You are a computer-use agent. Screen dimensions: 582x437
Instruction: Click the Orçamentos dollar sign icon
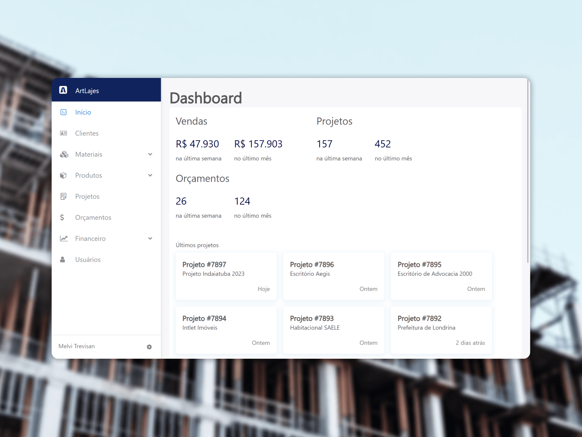click(x=62, y=217)
